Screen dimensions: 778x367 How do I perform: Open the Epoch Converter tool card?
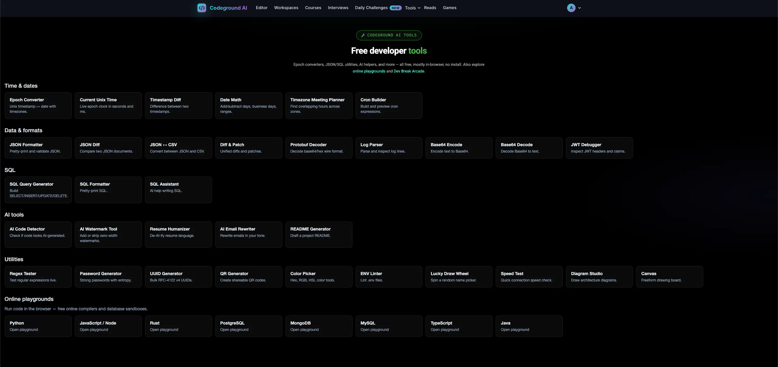click(38, 106)
